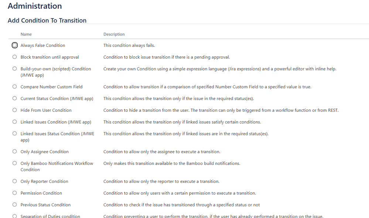Pick Current Status Condition (JMWE app)
Image resolution: width=369 pixels, height=218 pixels.
[14, 98]
